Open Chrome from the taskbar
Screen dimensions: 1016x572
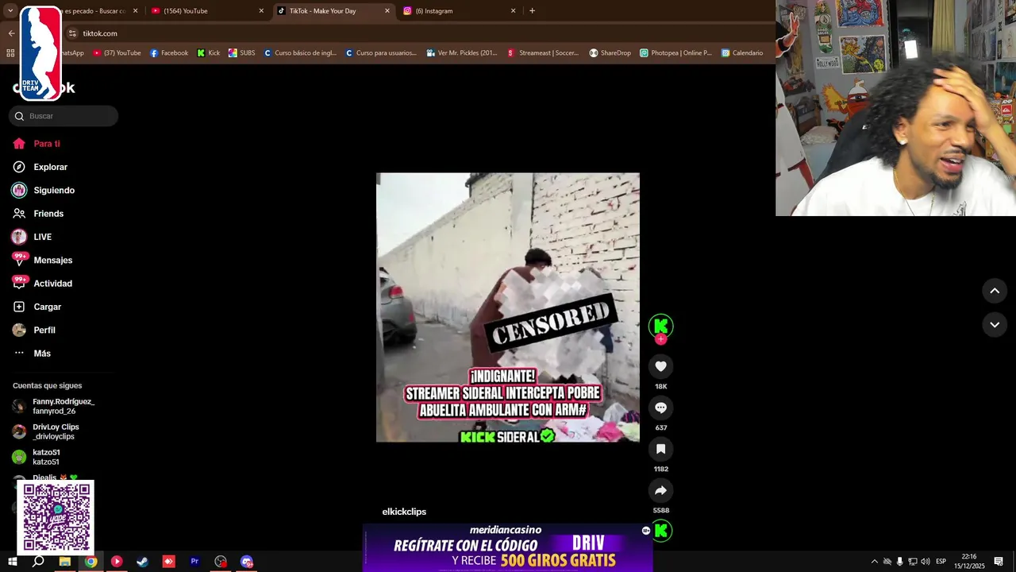click(91, 562)
